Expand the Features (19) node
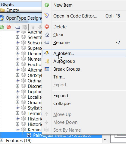This screenshot has width=126, height=144. pyautogui.click(x=2, y=140)
